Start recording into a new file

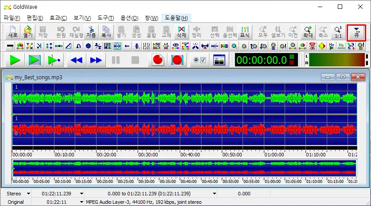click(x=158, y=60)
